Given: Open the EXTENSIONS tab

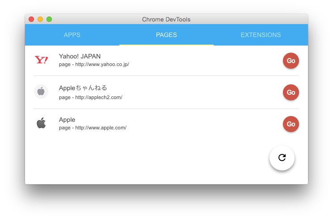Looking at the screenshot, I should (x=261, y=35).
